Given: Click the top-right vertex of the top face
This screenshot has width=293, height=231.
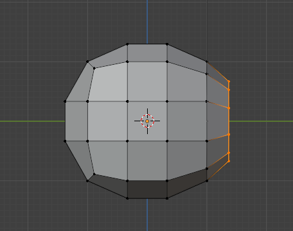Looking at the screenshot, I should (167, 44).
